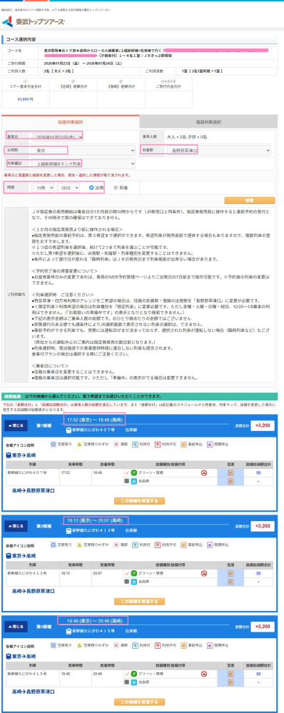Image resolution: width=284 pixels, height=713 pixels.
Task: Click 前 availability icon for 407号 green seat
Action: (x=230, y=472)
